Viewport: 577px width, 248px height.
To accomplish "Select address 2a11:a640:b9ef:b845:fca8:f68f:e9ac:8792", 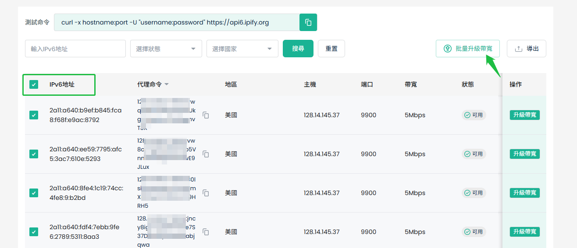I will click(x=85, y=115).
